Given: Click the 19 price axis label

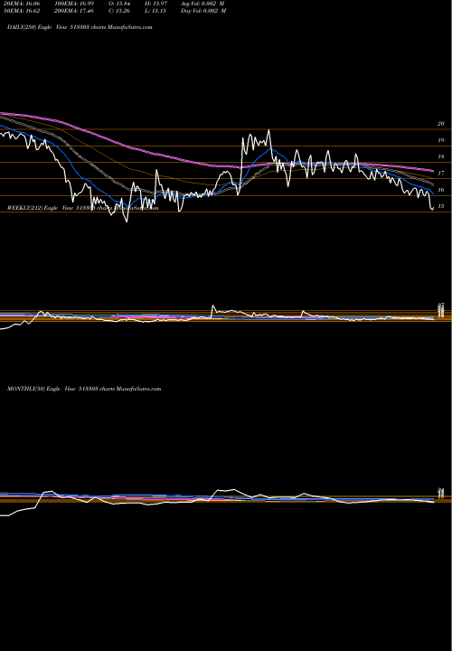Looking at the screenshot, I should point(440,140).
